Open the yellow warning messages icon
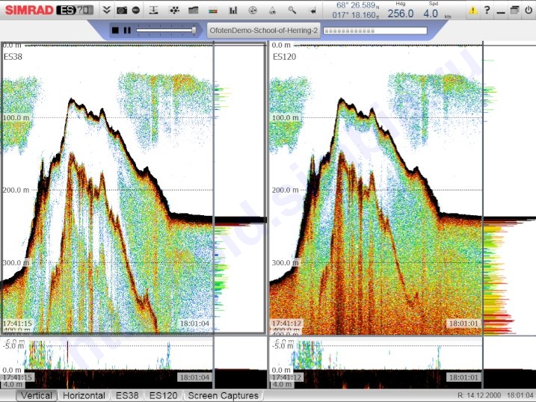Image resolution: width=536 pixels, height=402 pixels. coord(473,10)
